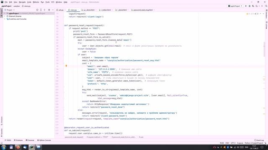Open Project panel settings gear
This screenshot has width=268, height=150.
(x=49, y=10)
